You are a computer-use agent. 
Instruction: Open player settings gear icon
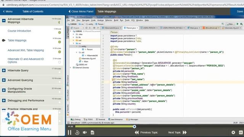pos(233,132)
